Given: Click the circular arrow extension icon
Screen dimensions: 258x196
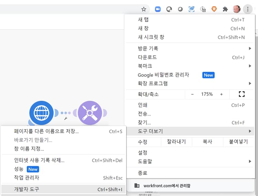Looking at the screenshot, I should coord(169,9).
